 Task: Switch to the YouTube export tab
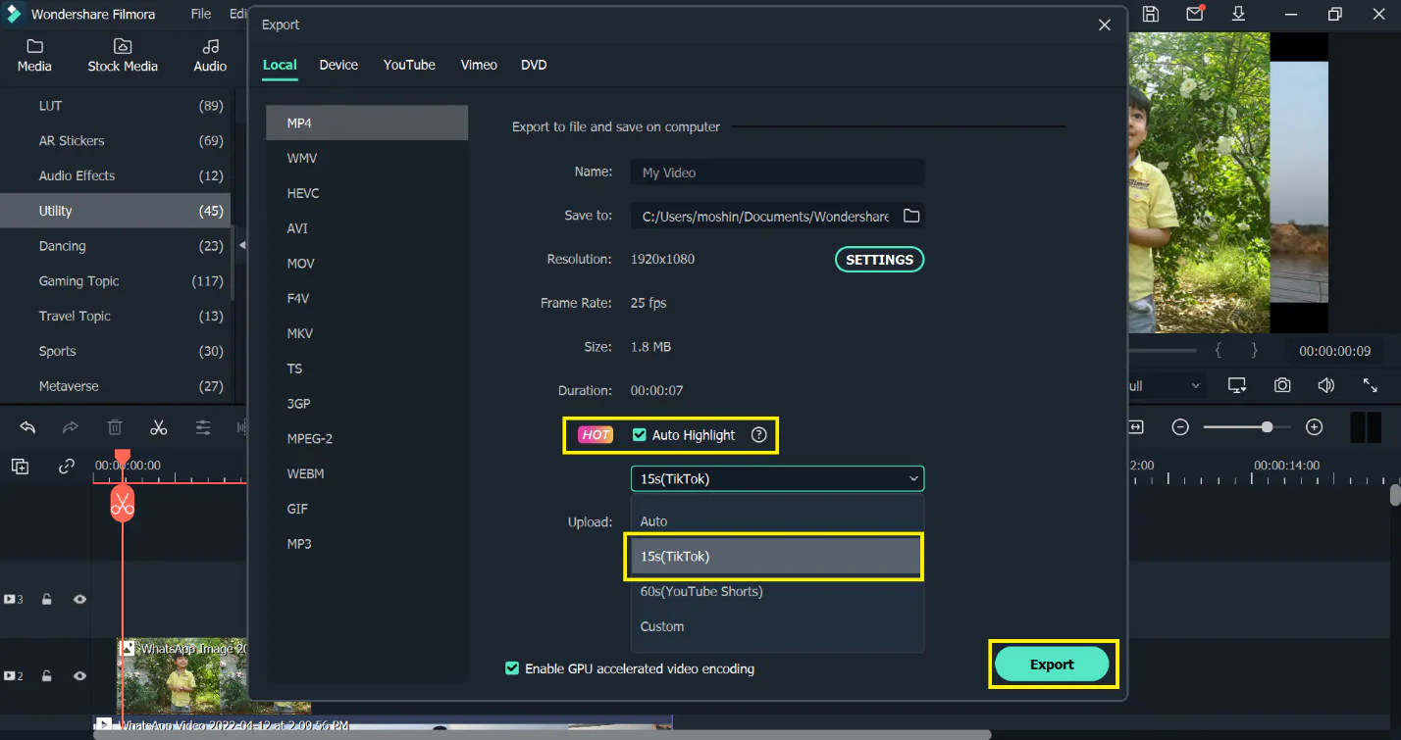[x=409, y=65]
